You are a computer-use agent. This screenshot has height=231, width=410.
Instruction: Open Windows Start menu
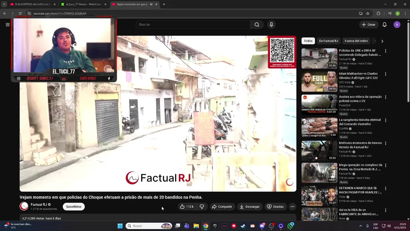pos(120,226)
